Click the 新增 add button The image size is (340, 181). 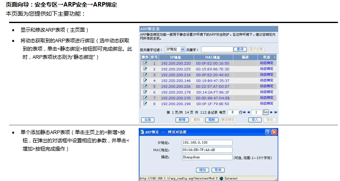[x=182, y=120]
